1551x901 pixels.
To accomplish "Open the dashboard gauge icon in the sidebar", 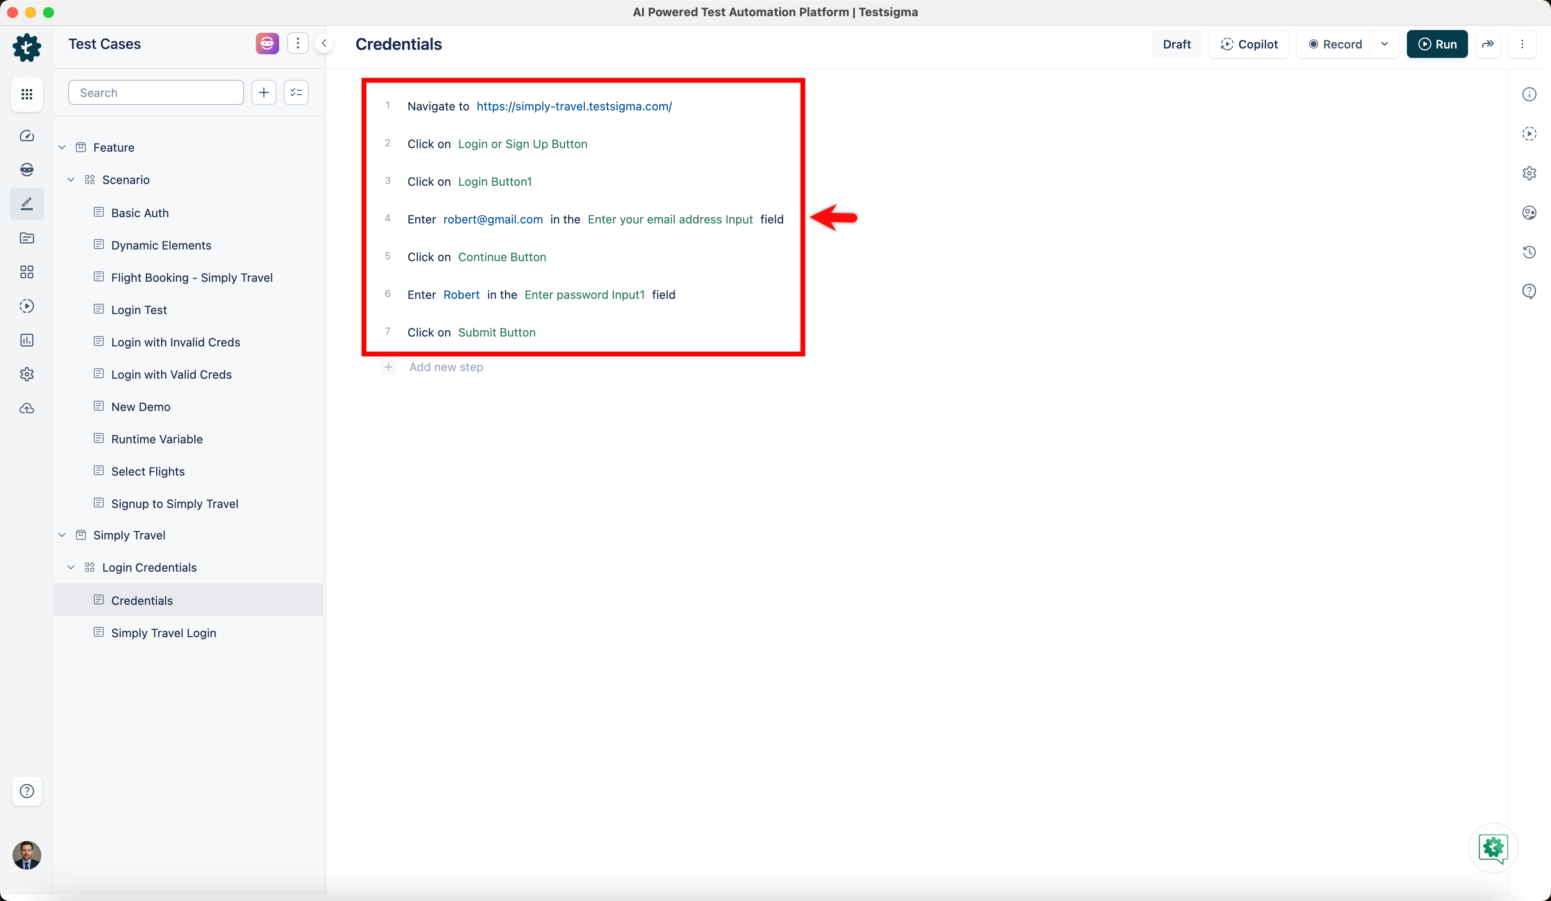I will [x=26, y=136].
